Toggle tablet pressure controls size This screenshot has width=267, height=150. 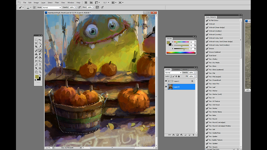click(102, 7)
